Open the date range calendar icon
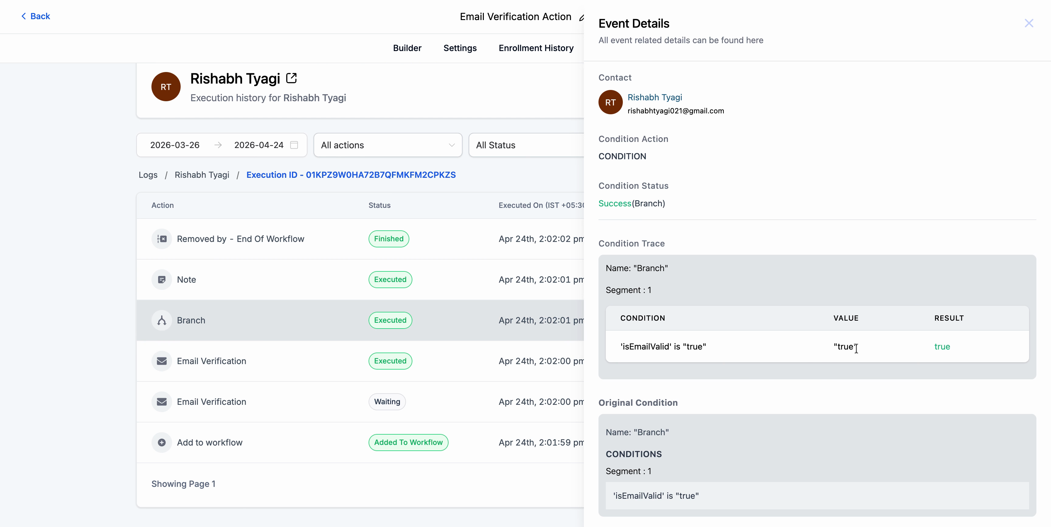Viewport: 1051px width, 527px height. [x=294, y=145]
